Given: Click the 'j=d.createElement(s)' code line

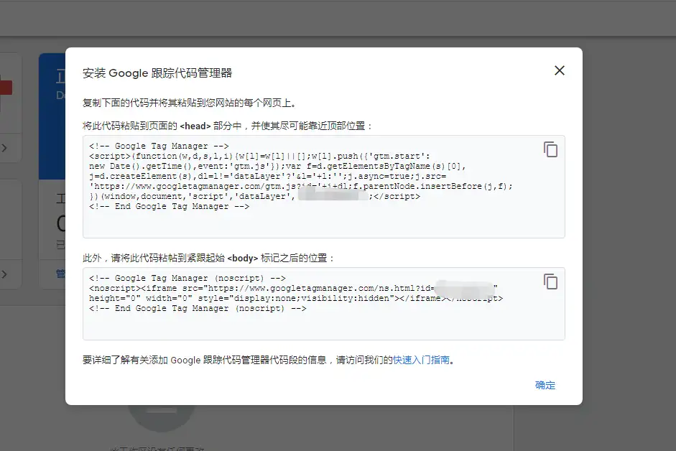Looking at the screenshot, I should point(267,177).
